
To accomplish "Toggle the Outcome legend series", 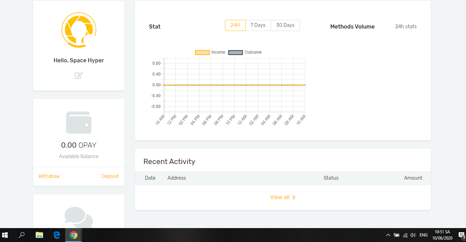I will (x=245, y=52).
